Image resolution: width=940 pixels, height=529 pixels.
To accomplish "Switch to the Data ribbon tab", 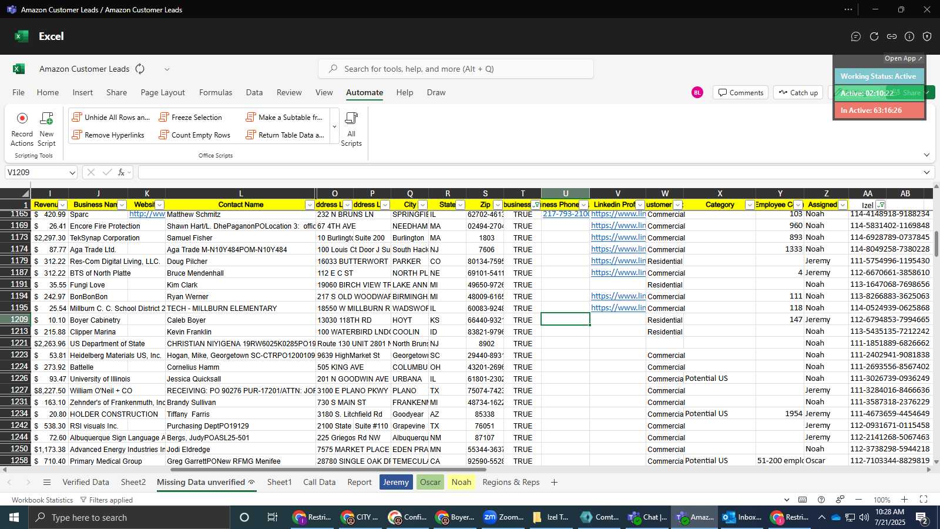I will (x=254, y=92).
